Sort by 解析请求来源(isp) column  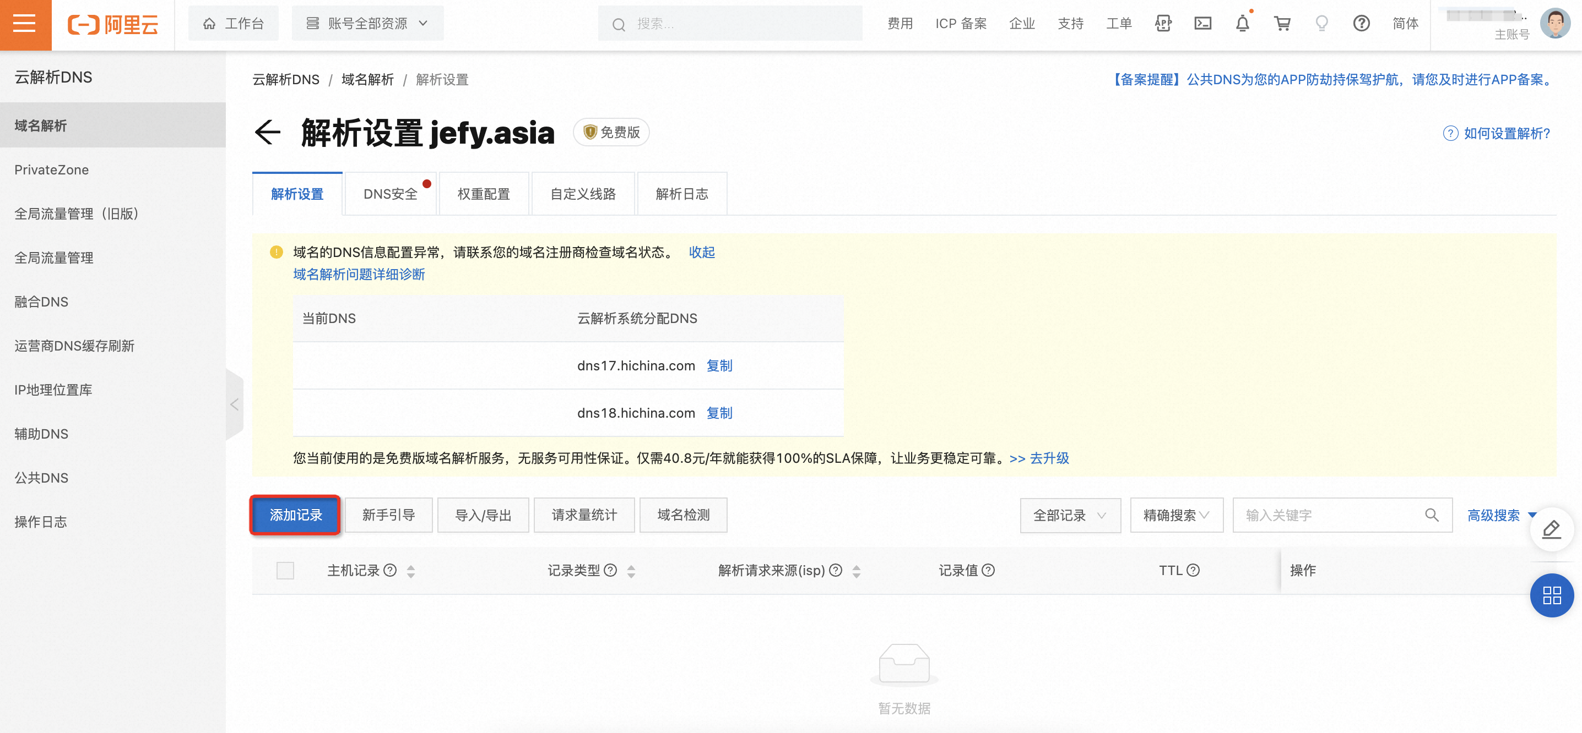(857, 571)
